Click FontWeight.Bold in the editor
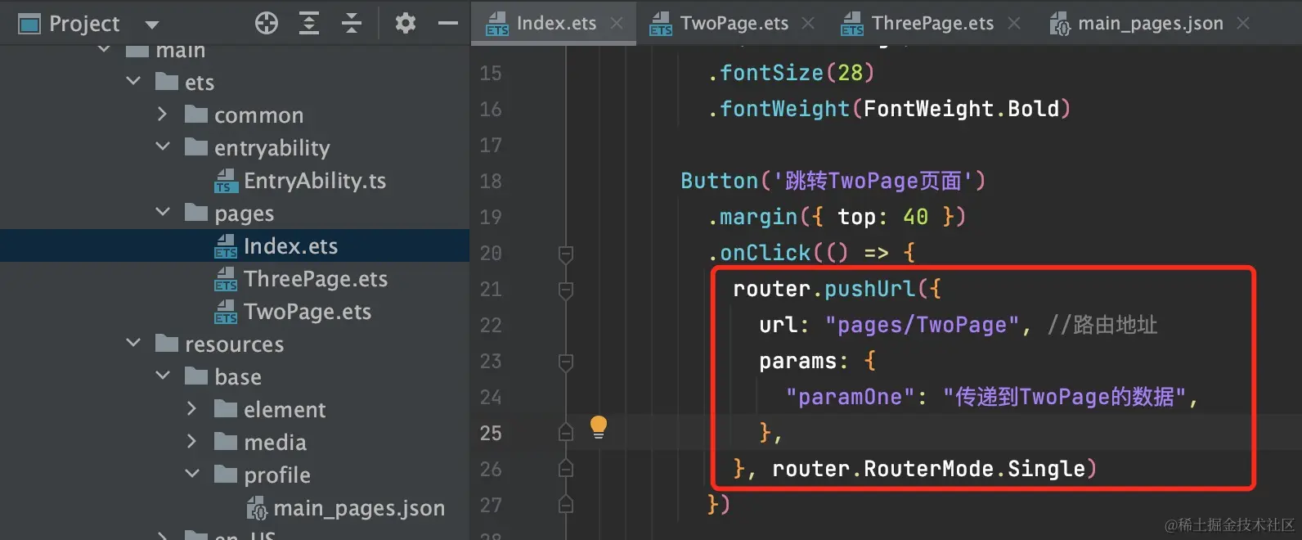1302x540 pixels. [x=961, y=109]
